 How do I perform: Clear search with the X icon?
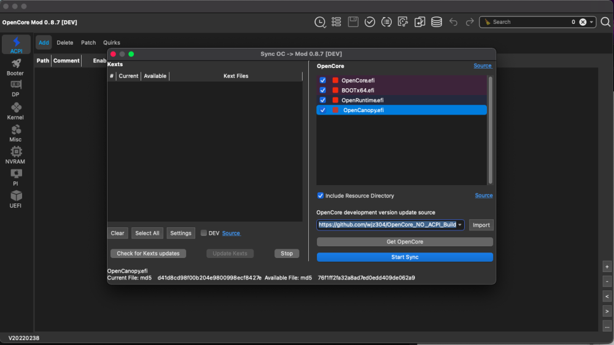(583, 22)
